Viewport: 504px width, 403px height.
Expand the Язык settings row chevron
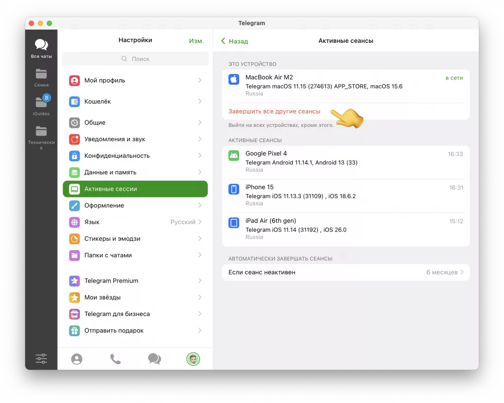click(200, 222)
